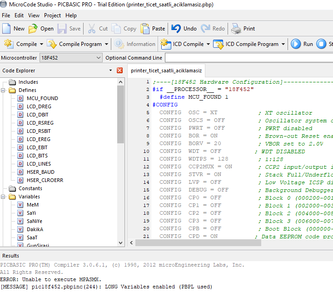The height and width of the screenshot is (298, 333).
Task: Collapse the Defines folder tree node
Action: [x=3, y=90]
